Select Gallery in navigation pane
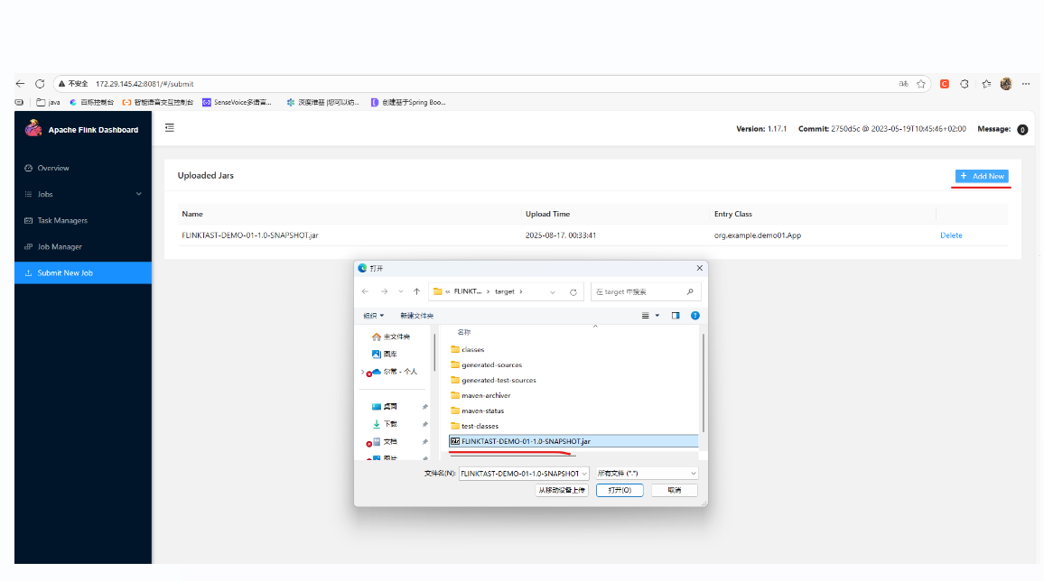1044x581 pixels. (x=385, y=355)
